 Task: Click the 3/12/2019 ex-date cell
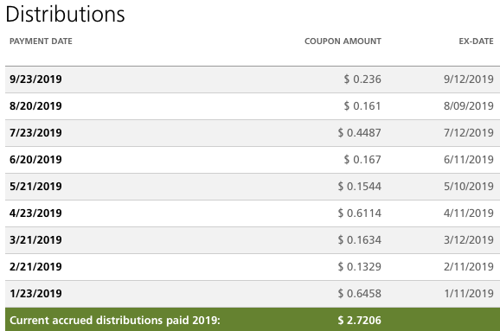[x=469, y=240]
